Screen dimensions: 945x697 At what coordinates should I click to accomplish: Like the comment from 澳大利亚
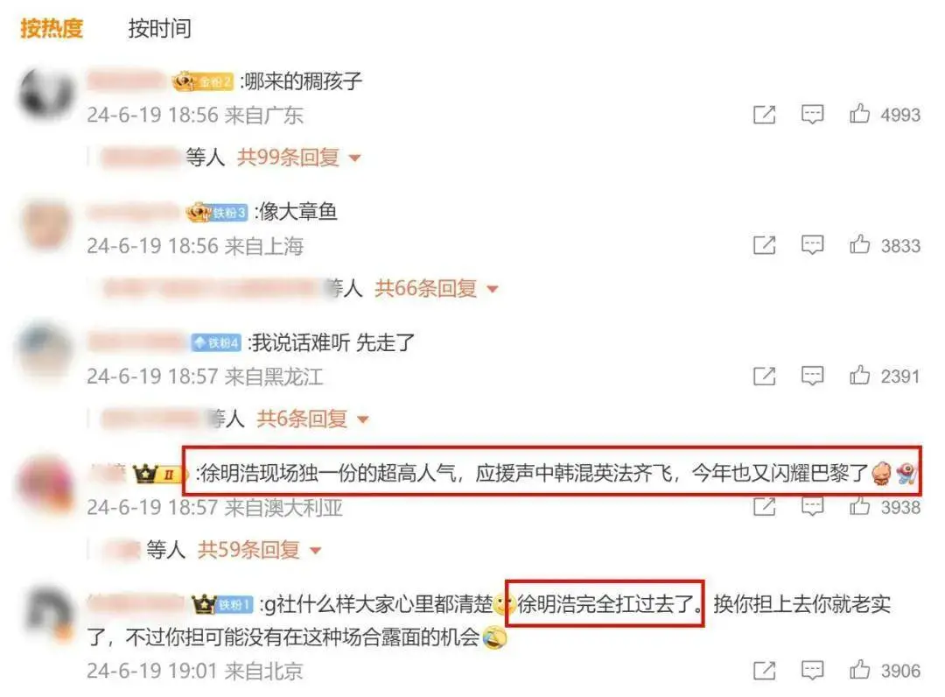pyautogui.click(x=859, y=506)
